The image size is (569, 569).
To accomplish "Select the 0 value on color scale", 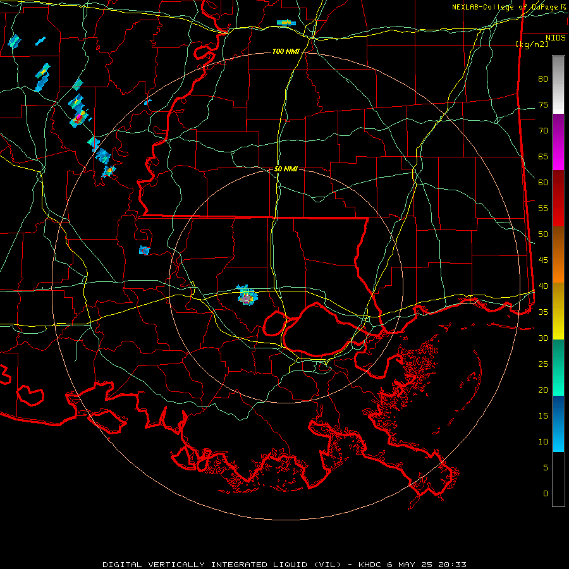I will pos(546,494).
